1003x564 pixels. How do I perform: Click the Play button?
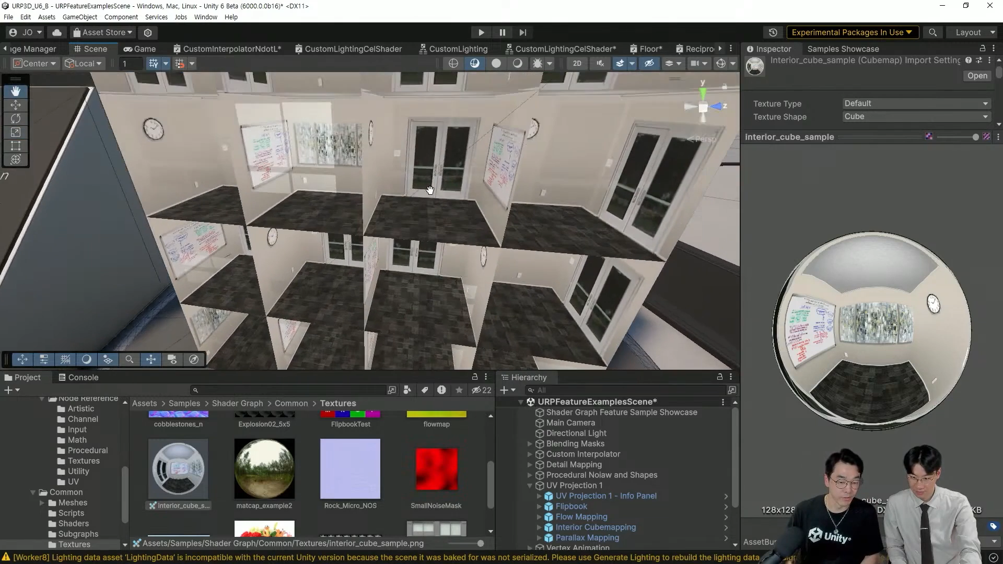coord(481,32)
